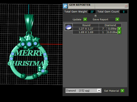Select the pendant bail at the top
This screenshot has width=137, height=102.
coord(29,23)
